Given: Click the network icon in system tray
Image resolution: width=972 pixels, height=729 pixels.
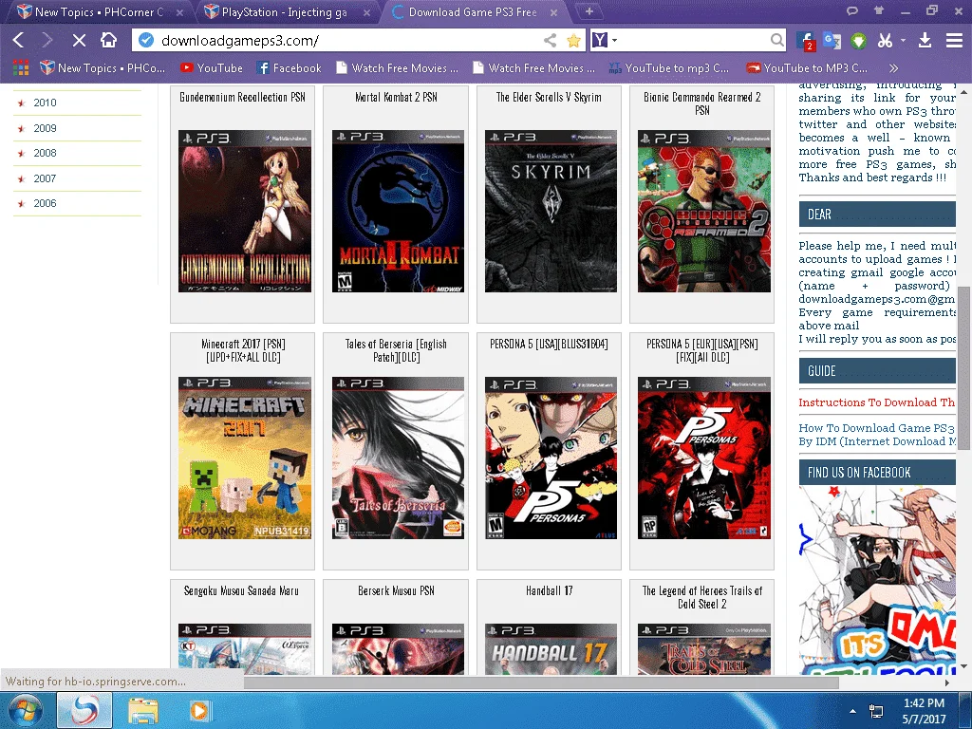Looking at the screenshot, I should [x=876, y=711].
